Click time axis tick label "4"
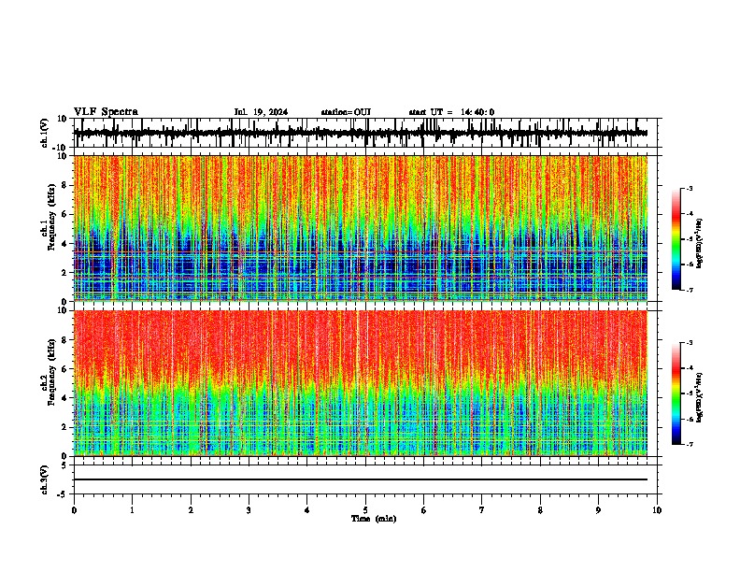 (307, 510)
